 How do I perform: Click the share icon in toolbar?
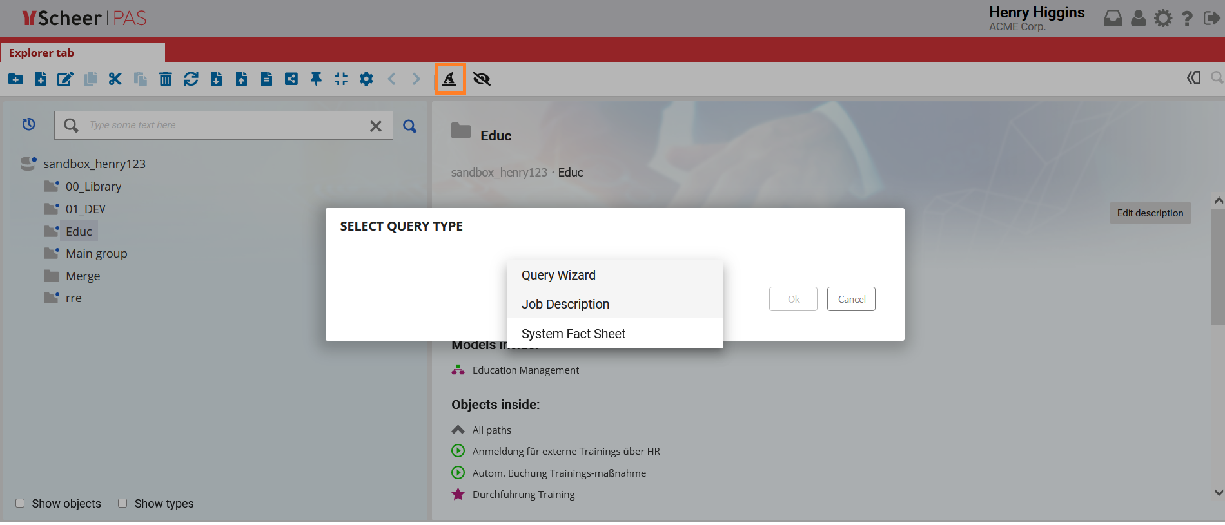291,79
